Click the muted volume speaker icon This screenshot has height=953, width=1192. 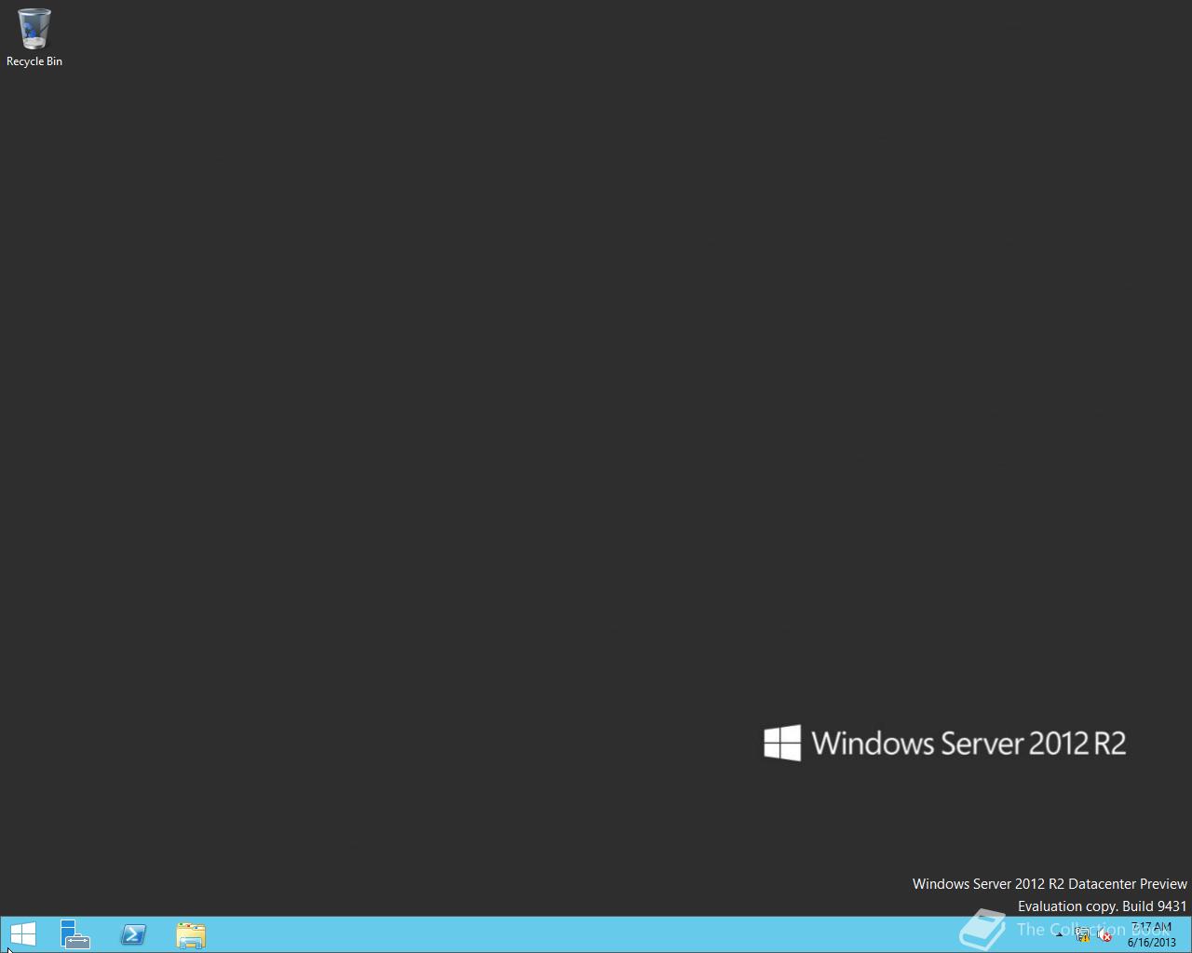coord(1104,935)
